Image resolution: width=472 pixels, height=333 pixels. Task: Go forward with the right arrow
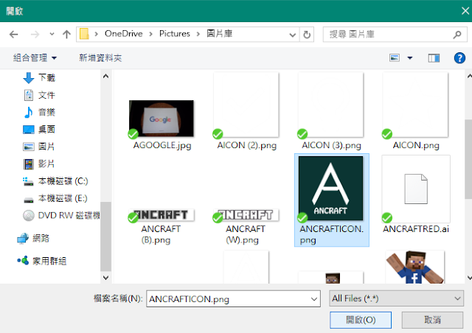35,35
